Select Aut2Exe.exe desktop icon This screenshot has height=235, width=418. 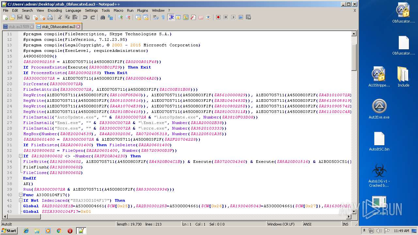[379, 109]
